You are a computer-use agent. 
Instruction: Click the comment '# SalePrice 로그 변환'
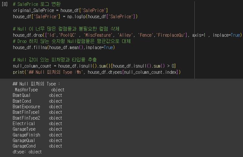click(x=37, y=4)
